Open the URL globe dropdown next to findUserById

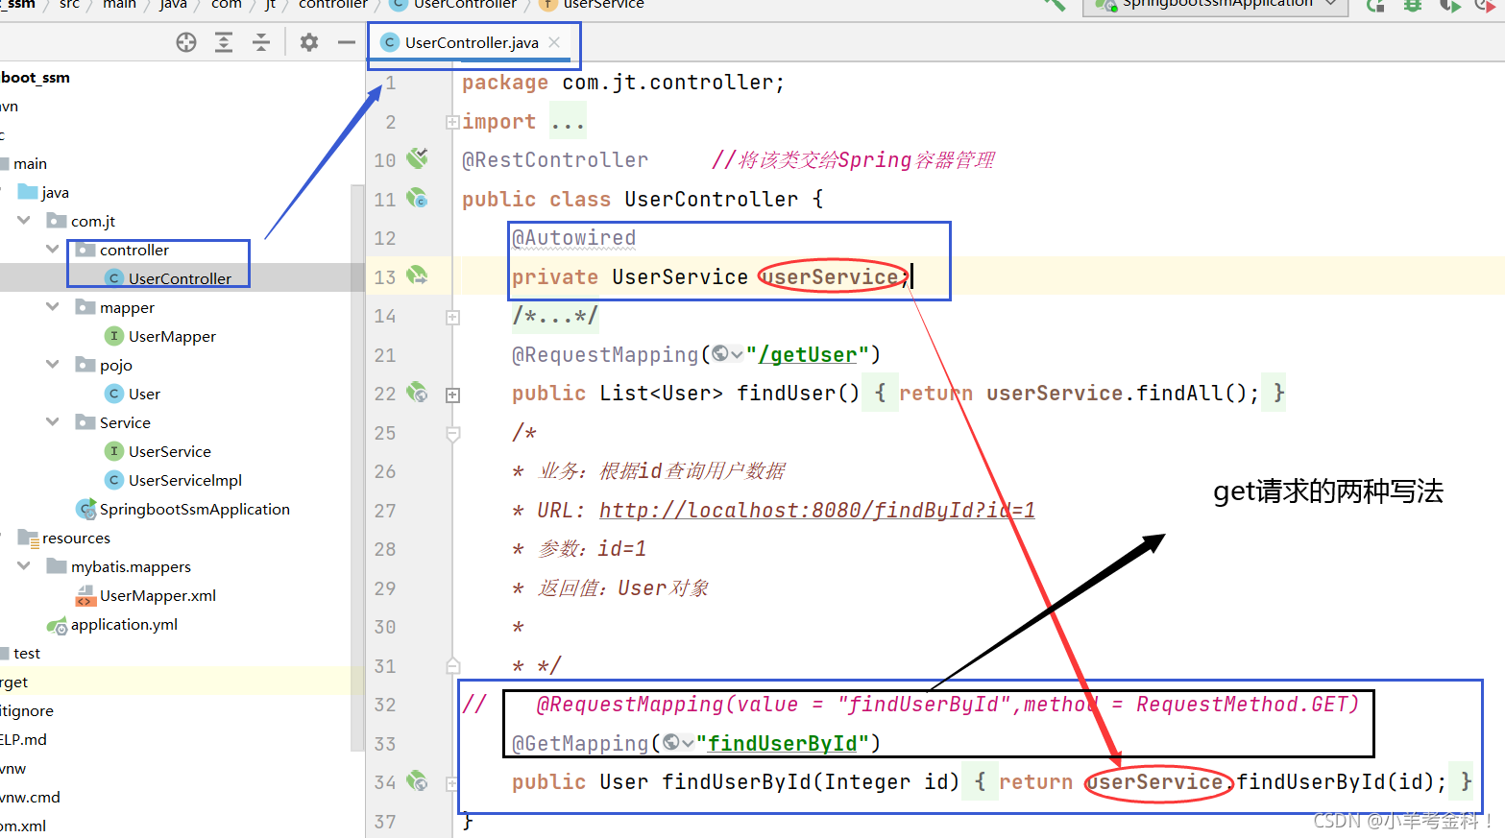pyautogui.click(x=678, y=742)
